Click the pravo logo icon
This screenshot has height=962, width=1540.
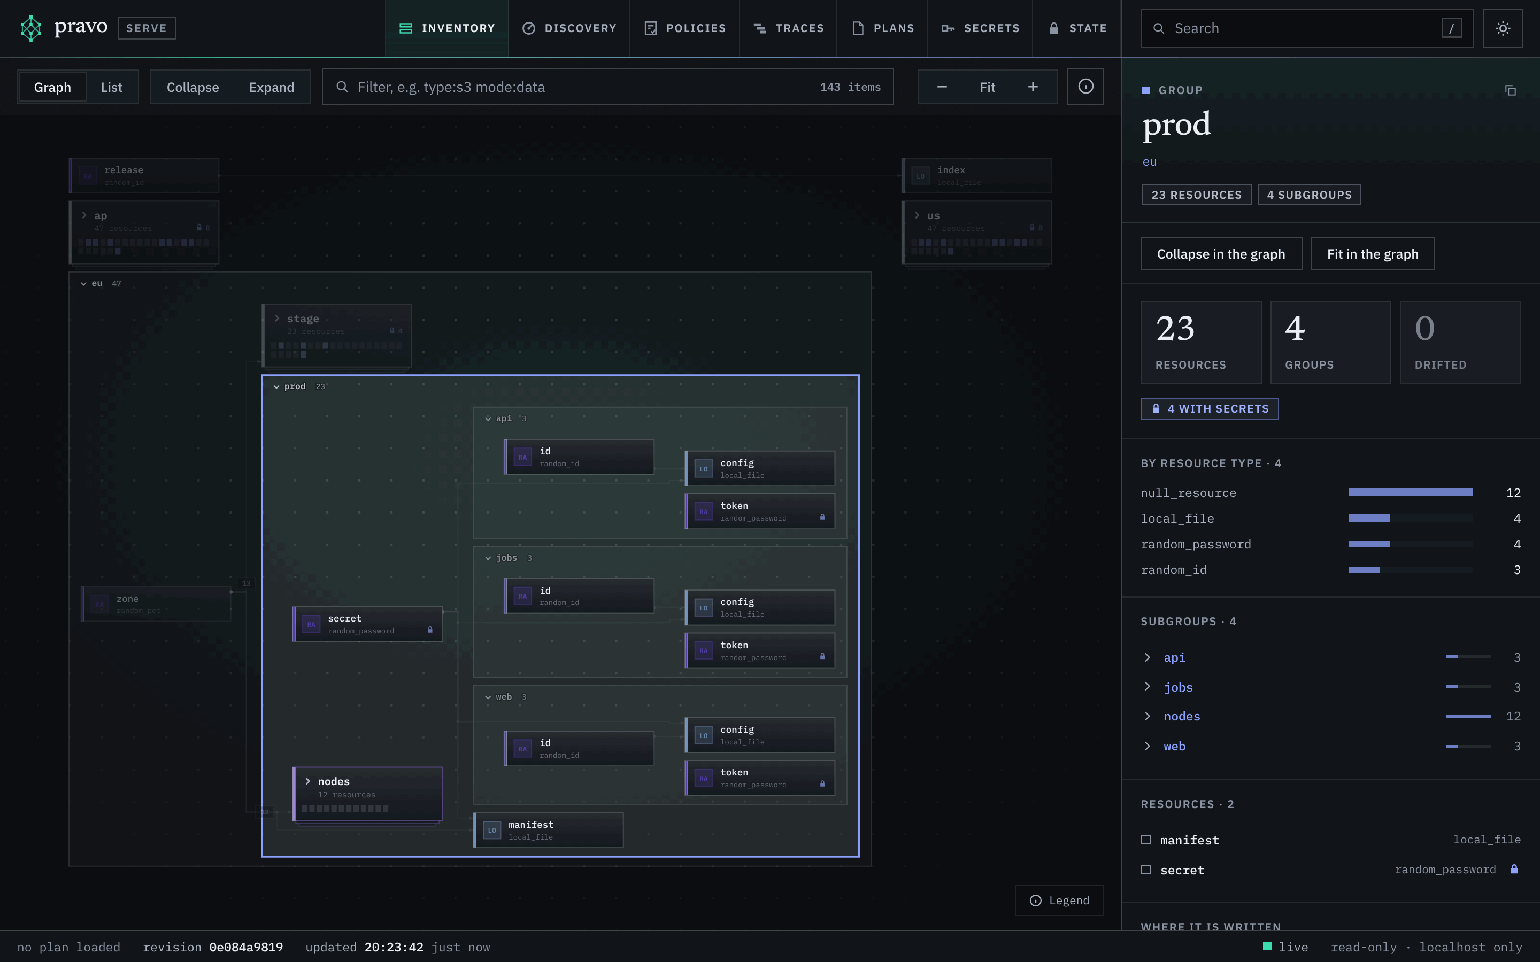[30, 28]
